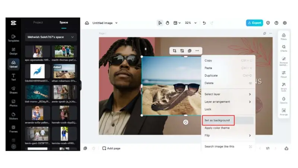This screenshot has height=168, width=298.
Task: Select the blue wing logo thumbnail
Action: tap(38, 71)
